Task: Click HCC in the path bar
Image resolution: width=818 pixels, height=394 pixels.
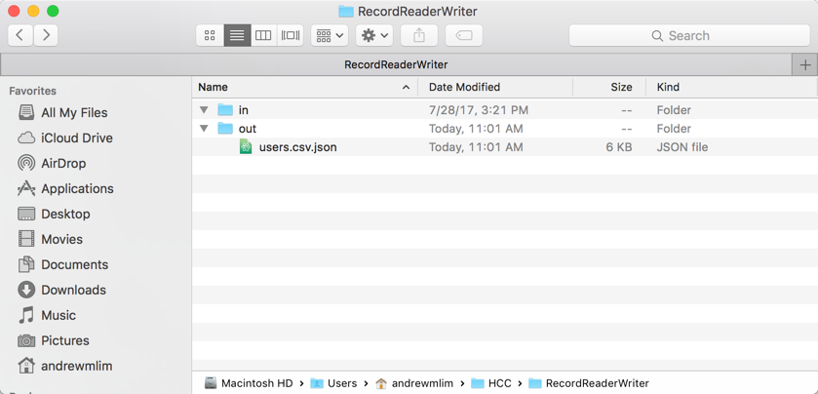Action: 491,383
